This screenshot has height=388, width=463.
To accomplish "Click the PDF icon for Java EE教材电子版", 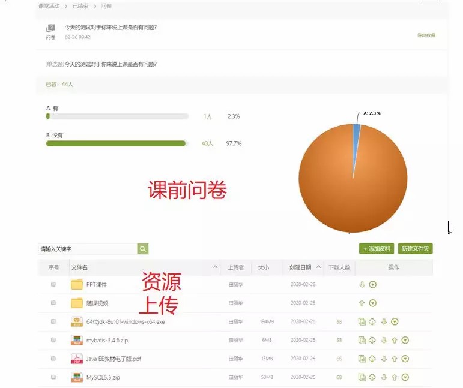I will click(77, 359).
